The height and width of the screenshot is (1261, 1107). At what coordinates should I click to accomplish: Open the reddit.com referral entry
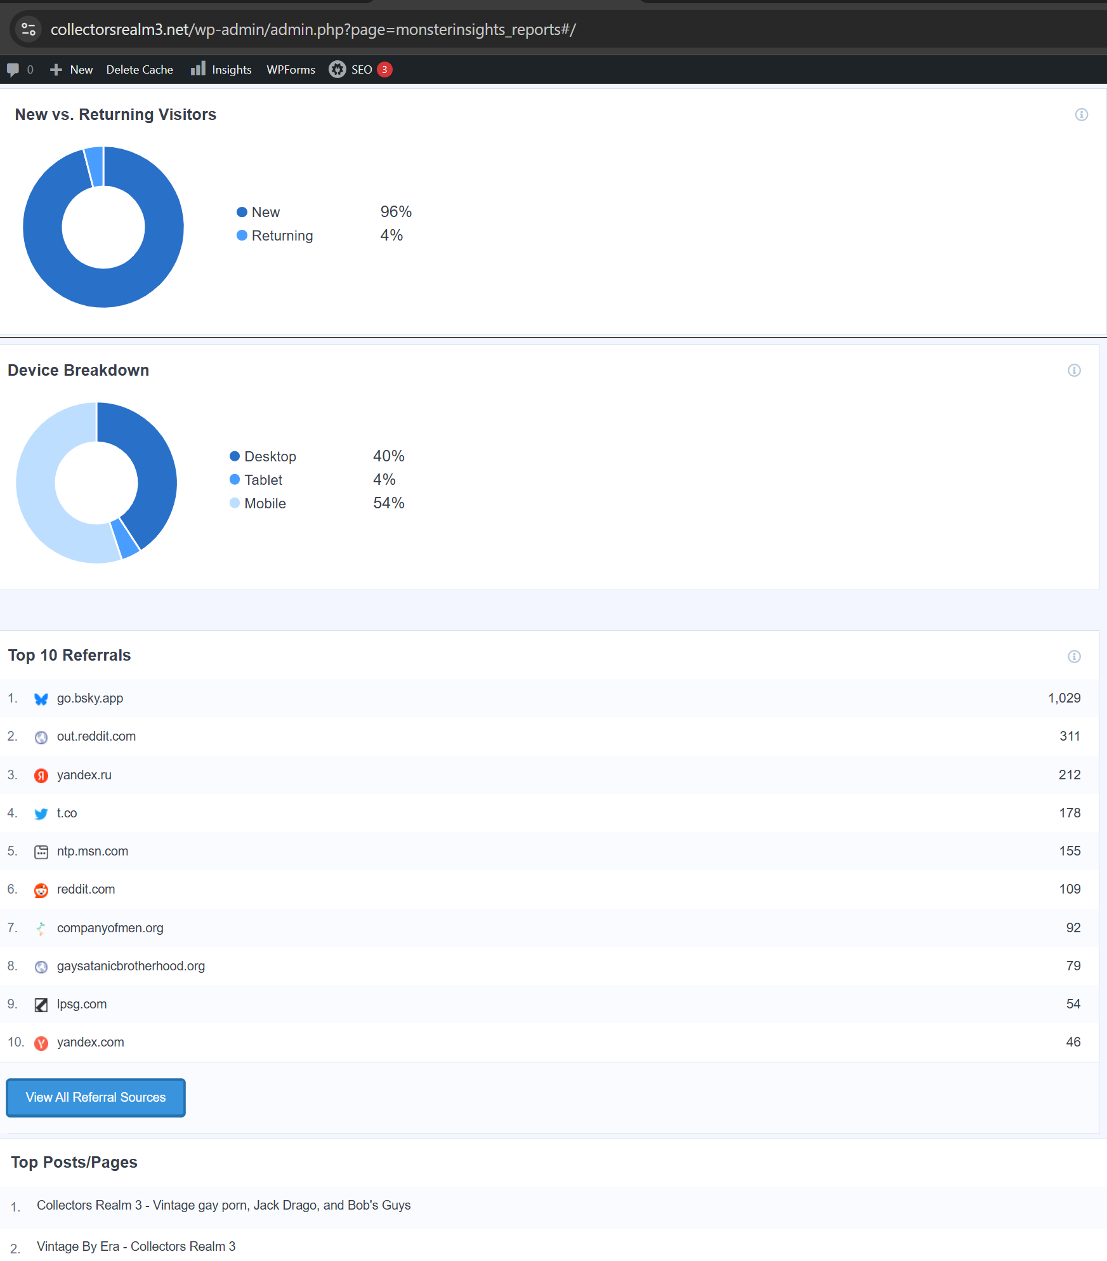point(549,889)
